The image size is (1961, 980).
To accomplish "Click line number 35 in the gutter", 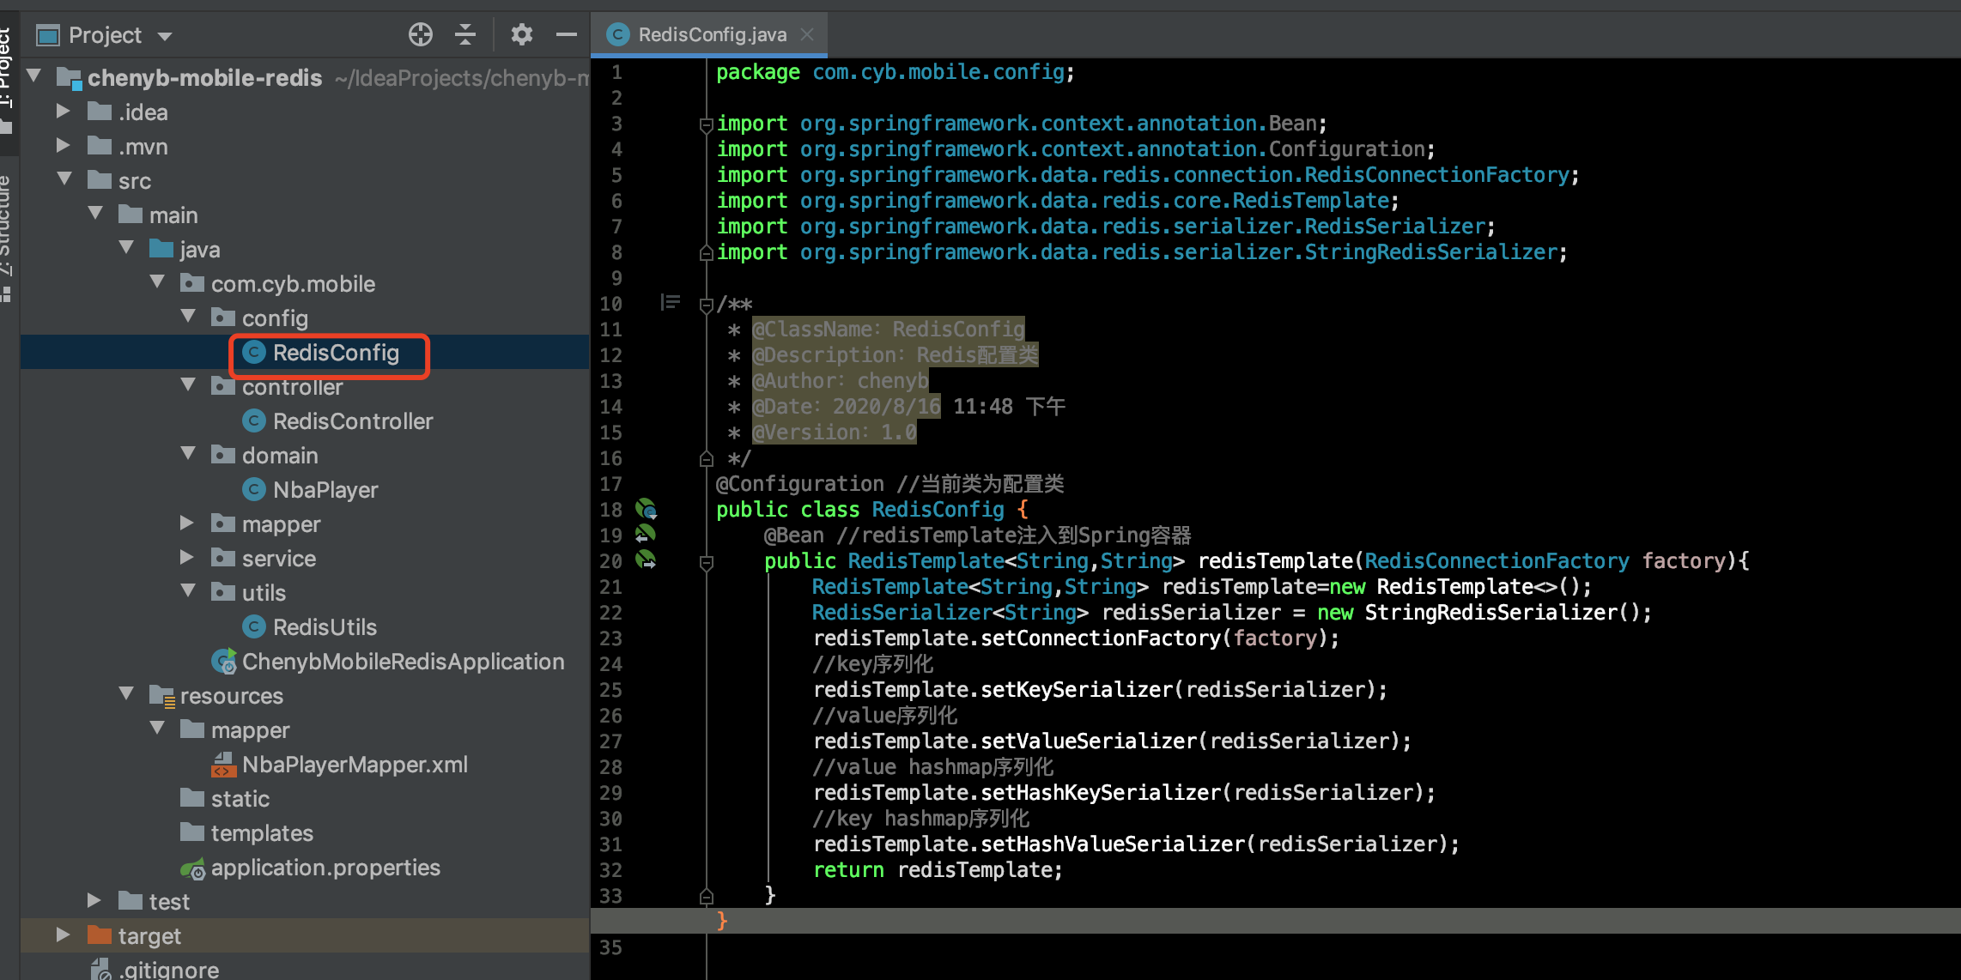I will click(610, 947).
